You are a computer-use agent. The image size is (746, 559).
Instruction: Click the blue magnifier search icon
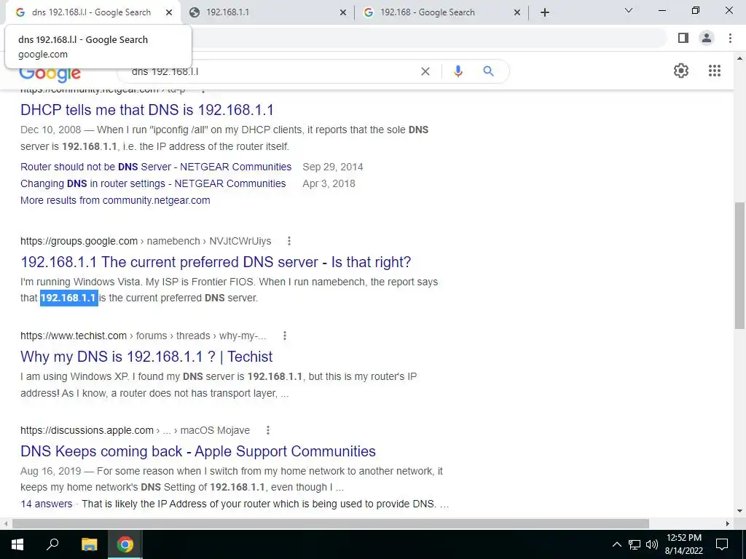pos(488,71)
